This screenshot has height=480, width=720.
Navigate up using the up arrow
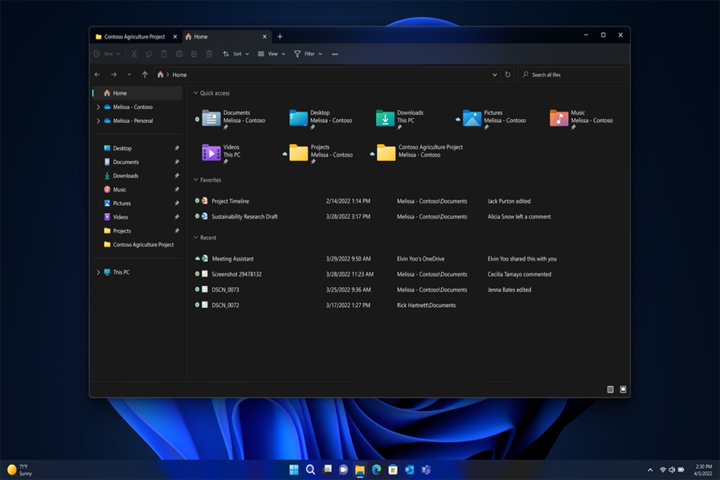pyautogui.click(x=145, y=74)
